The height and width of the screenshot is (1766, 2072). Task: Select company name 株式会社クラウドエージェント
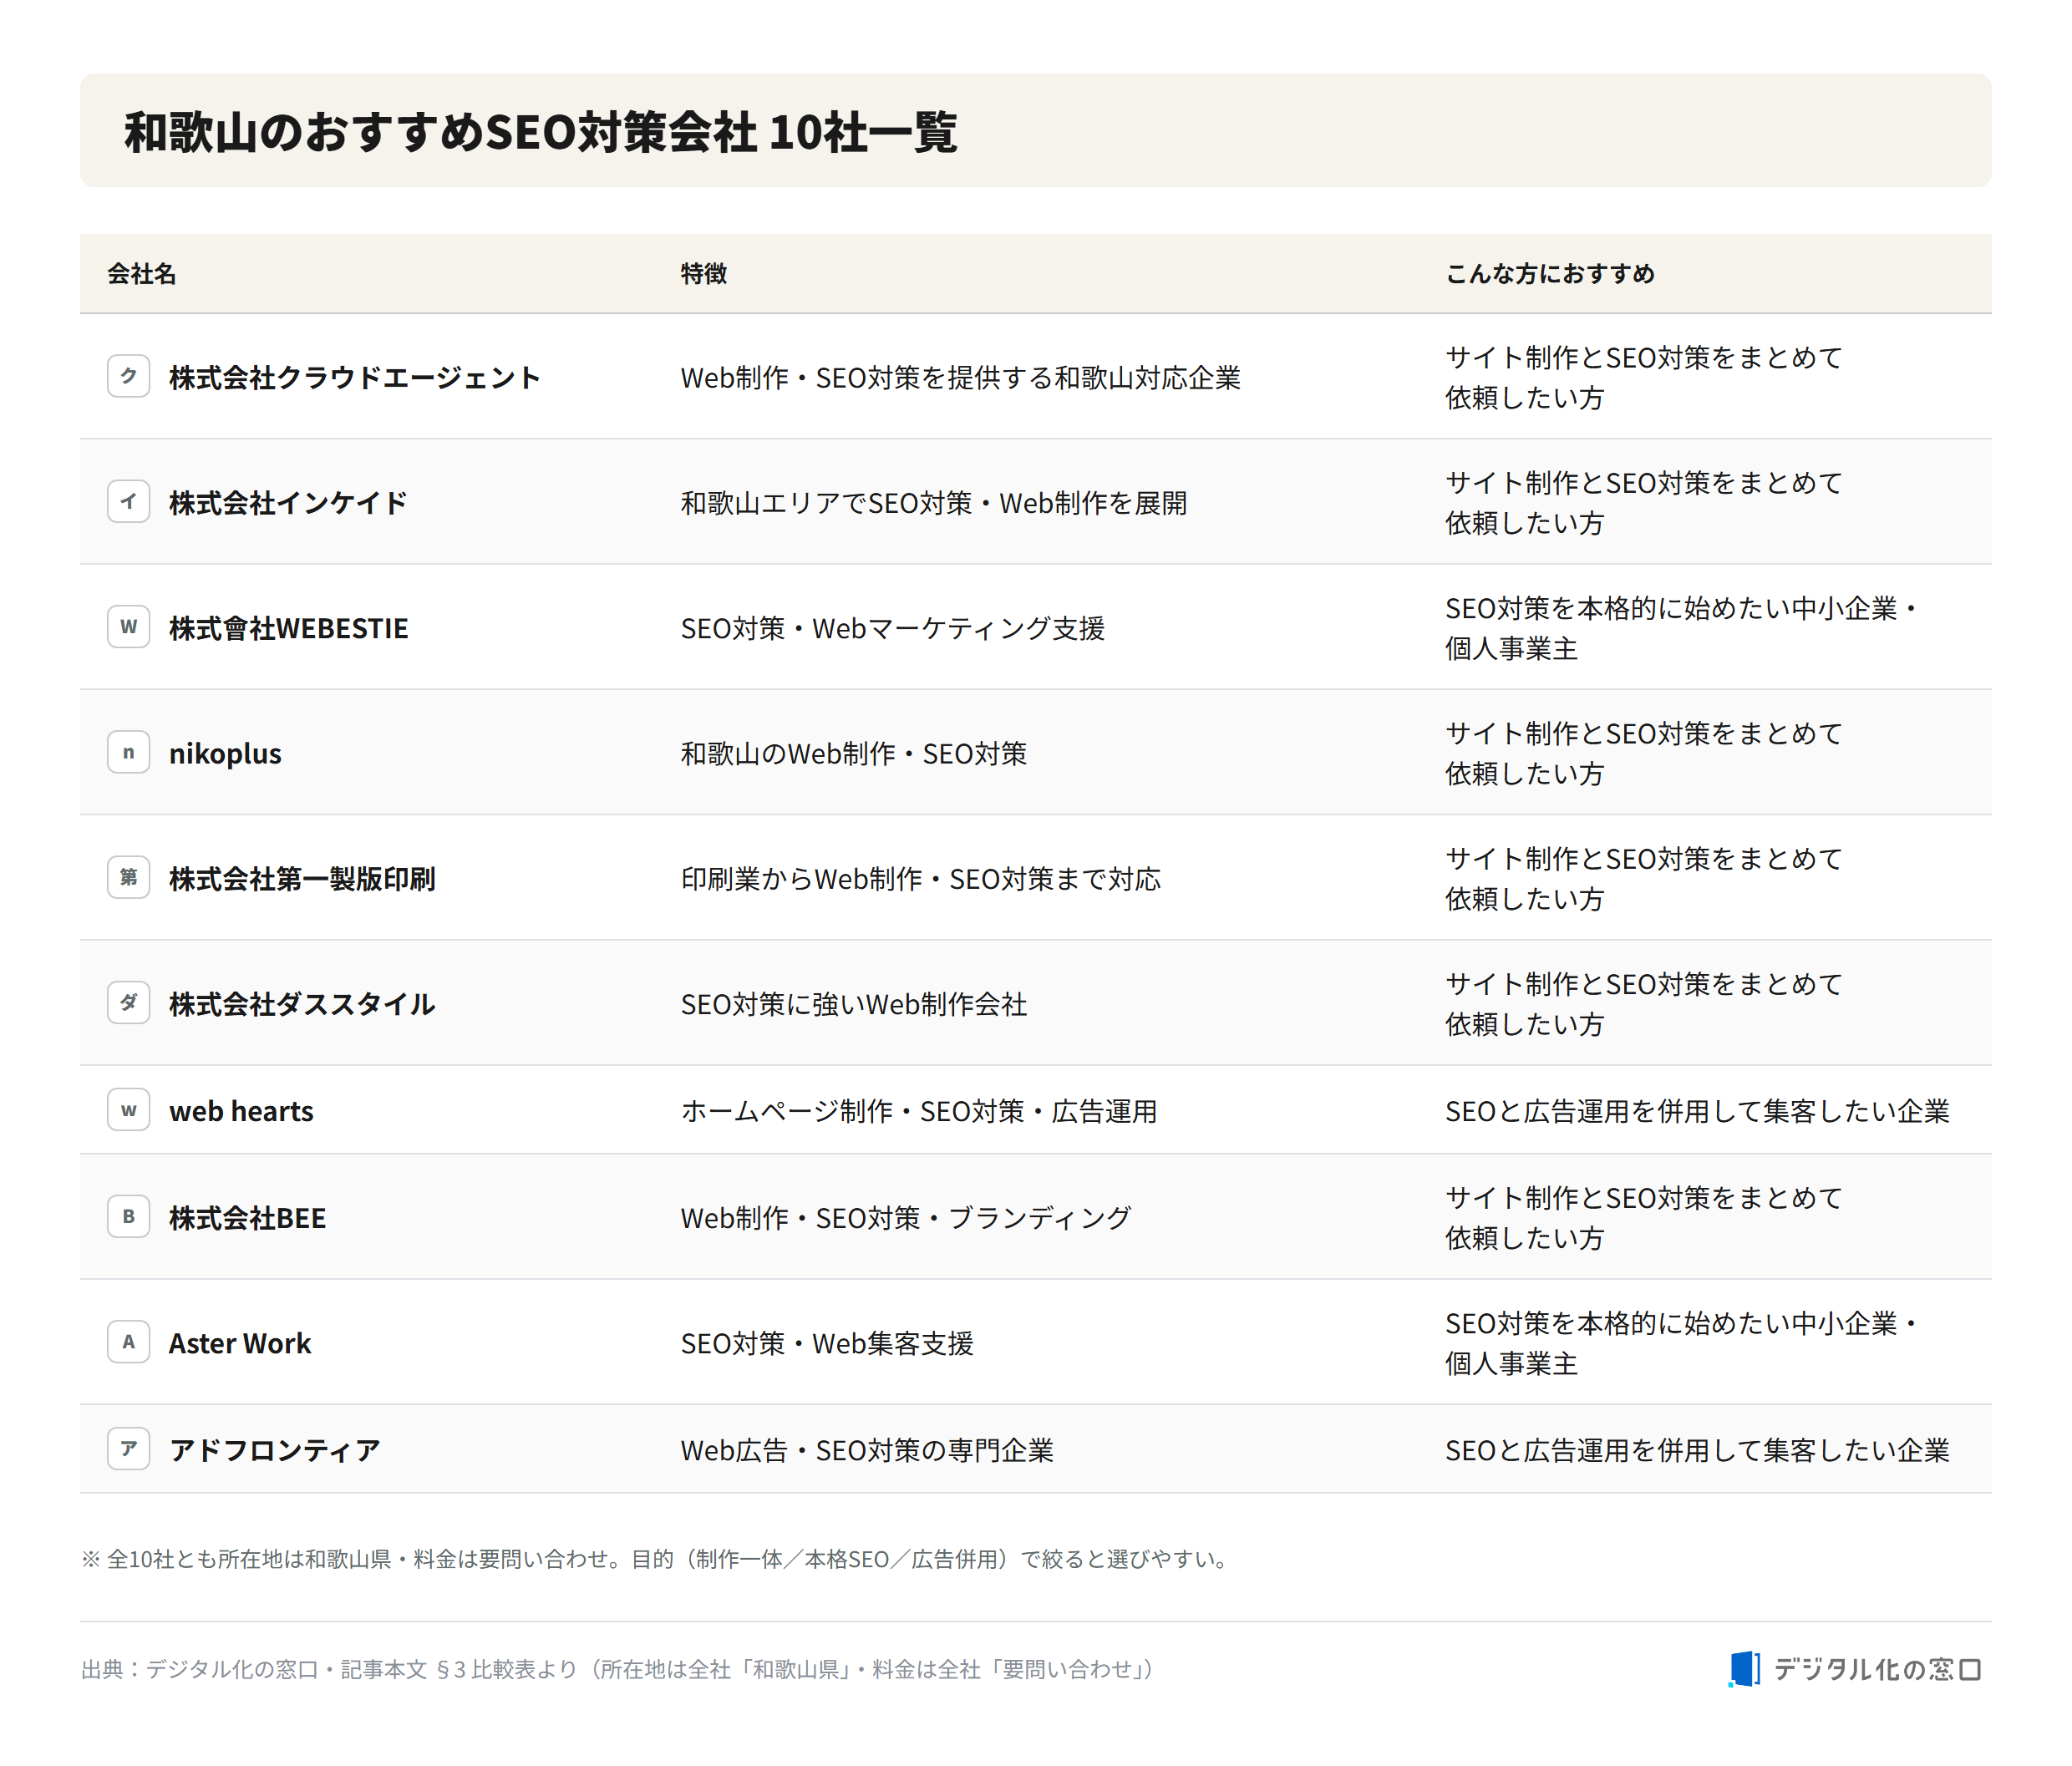point(355,377)
